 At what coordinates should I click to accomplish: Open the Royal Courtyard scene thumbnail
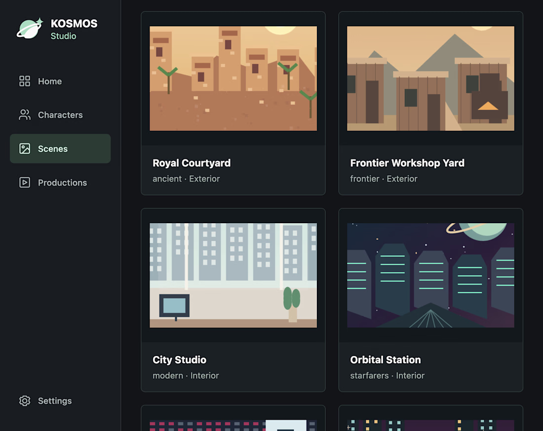click(x=233, y=78)
